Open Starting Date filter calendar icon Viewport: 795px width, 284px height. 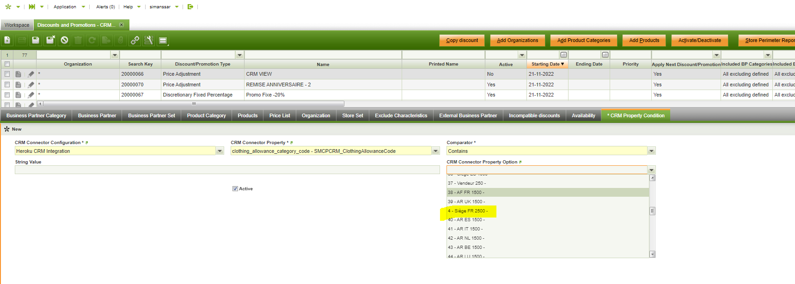coord(563,55)
